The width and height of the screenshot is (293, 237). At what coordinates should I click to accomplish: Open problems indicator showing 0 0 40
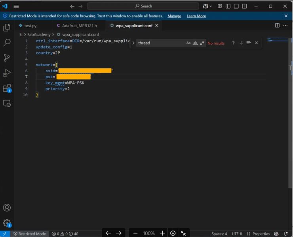(65, 234)
